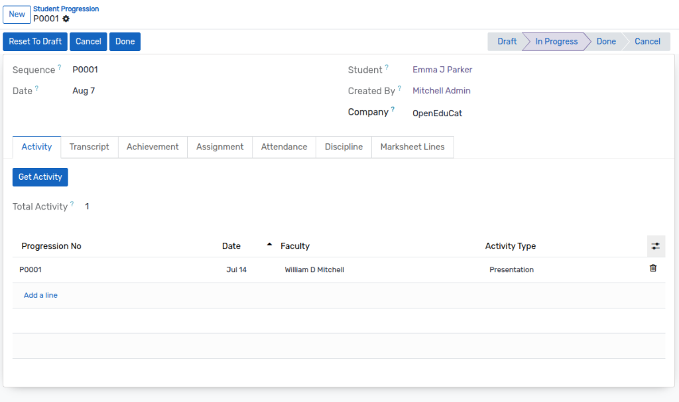Click the Get Activity button
Viewport: 679px width, 402px height.
[x=40, y=177]
